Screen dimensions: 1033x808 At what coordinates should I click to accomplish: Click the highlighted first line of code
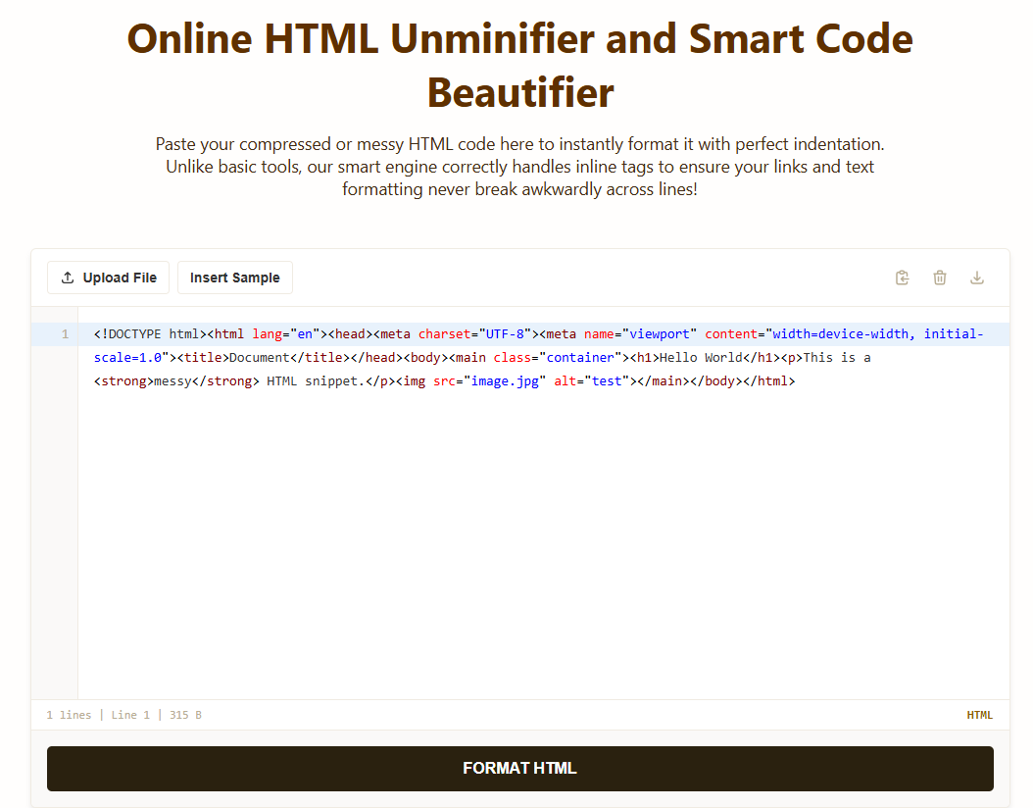coord(392,333)
